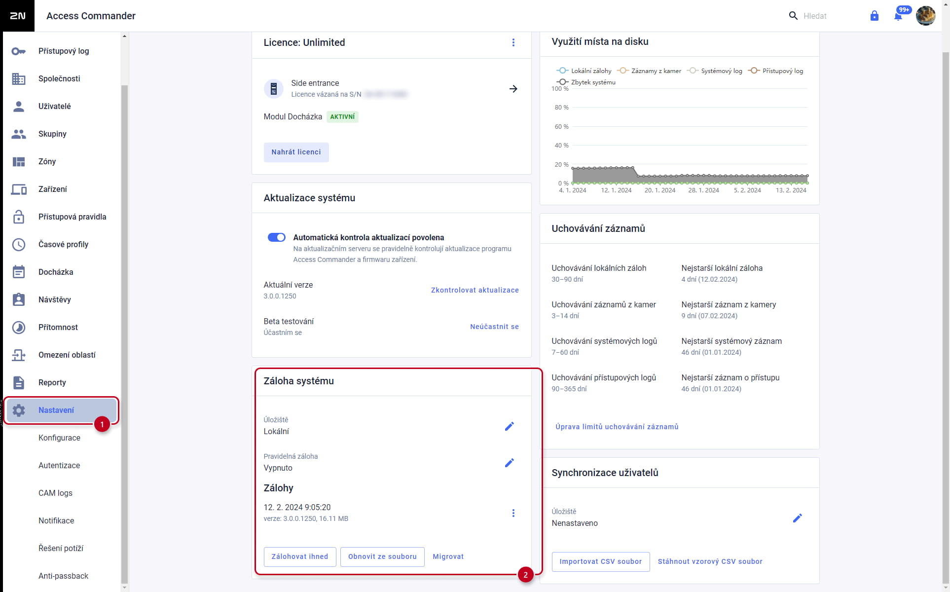The width and height of the screenshot is (950, 592).
Task: Click the Access Commander title
Action: pyautogui.click(x=91, y=16)
